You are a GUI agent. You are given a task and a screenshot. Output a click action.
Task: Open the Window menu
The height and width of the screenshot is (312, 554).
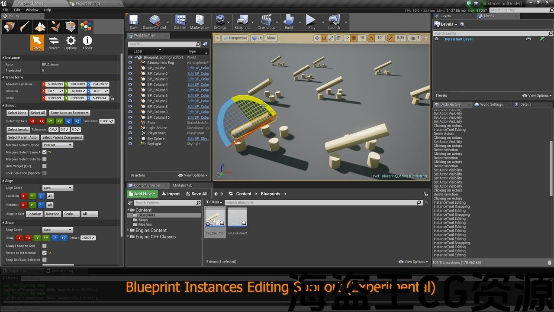tap(32, 10)
